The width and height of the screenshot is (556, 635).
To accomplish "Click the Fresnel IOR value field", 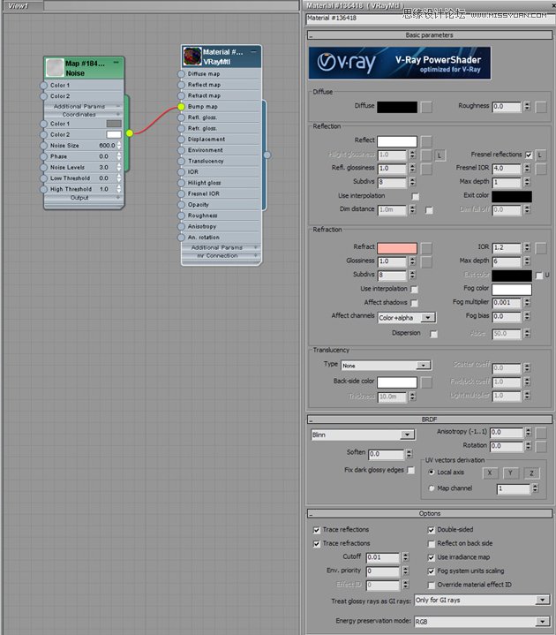I will (507, 169).
